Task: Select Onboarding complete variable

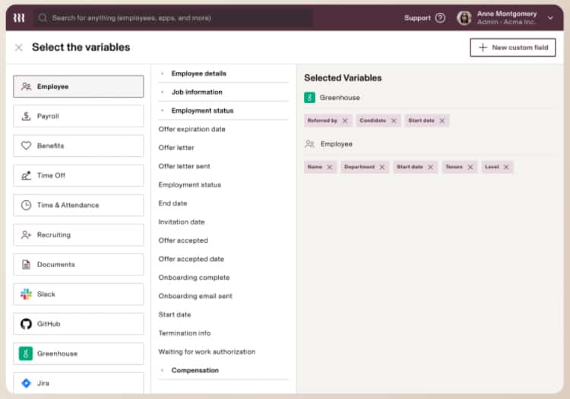Action: (194, 278)
